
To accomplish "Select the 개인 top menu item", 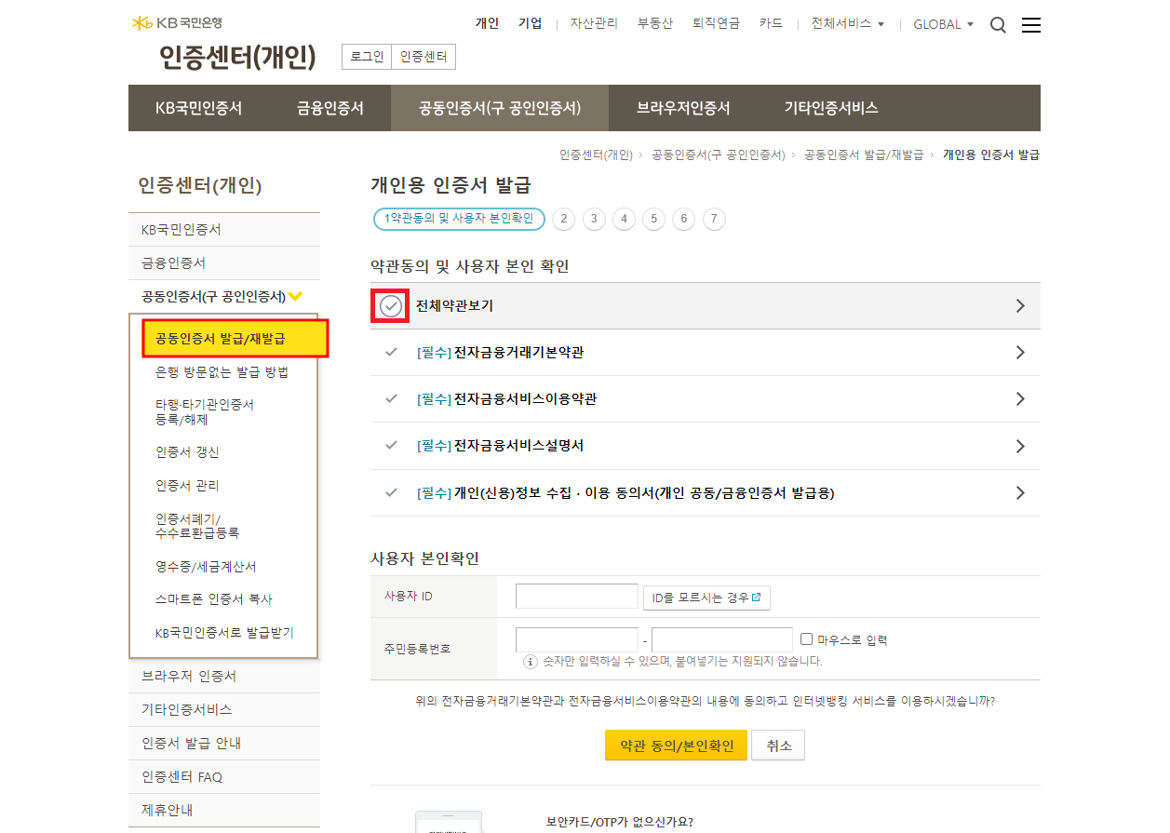I will [x=487, y=23].
